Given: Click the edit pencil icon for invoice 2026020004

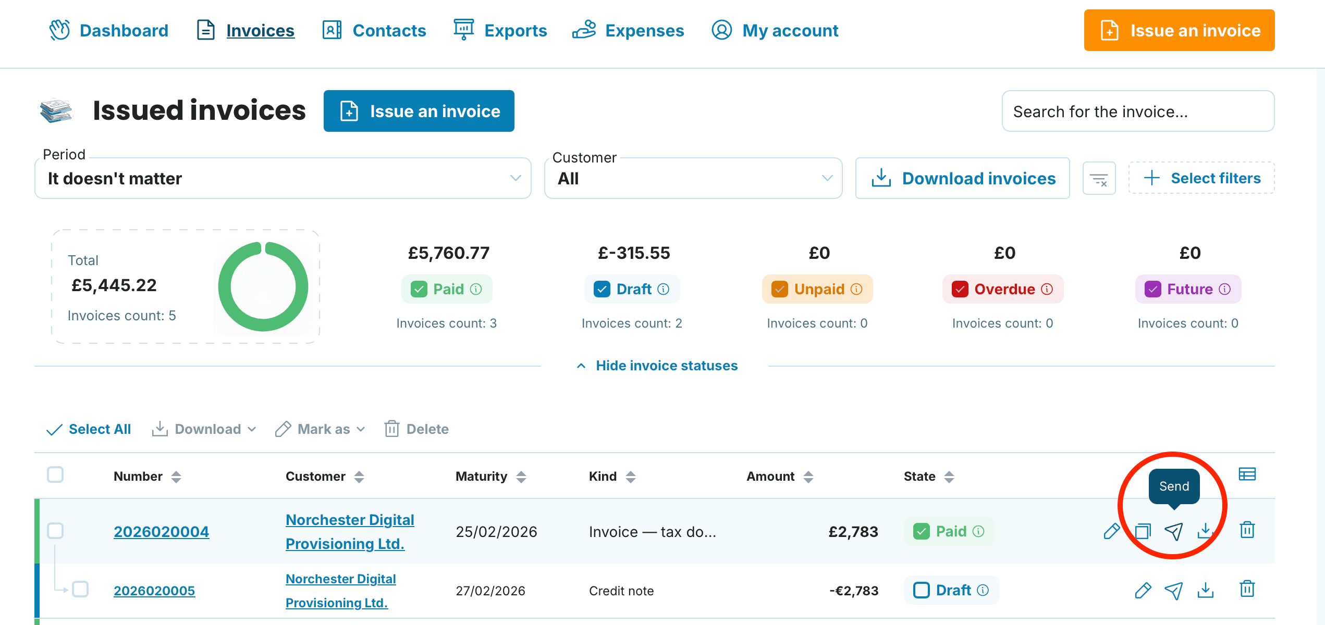Looking at the screenshot, I should [x=1111, y=531].
